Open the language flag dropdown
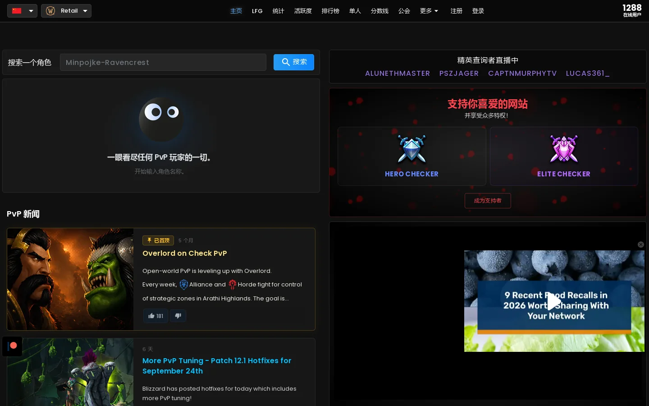 [x=22, y=11]
